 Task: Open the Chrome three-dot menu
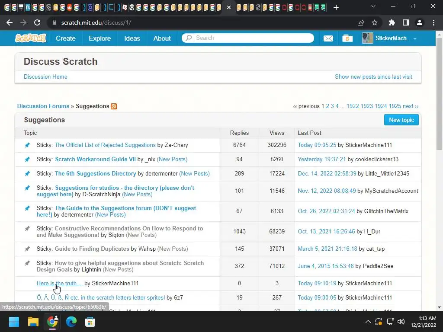point(433,22)
